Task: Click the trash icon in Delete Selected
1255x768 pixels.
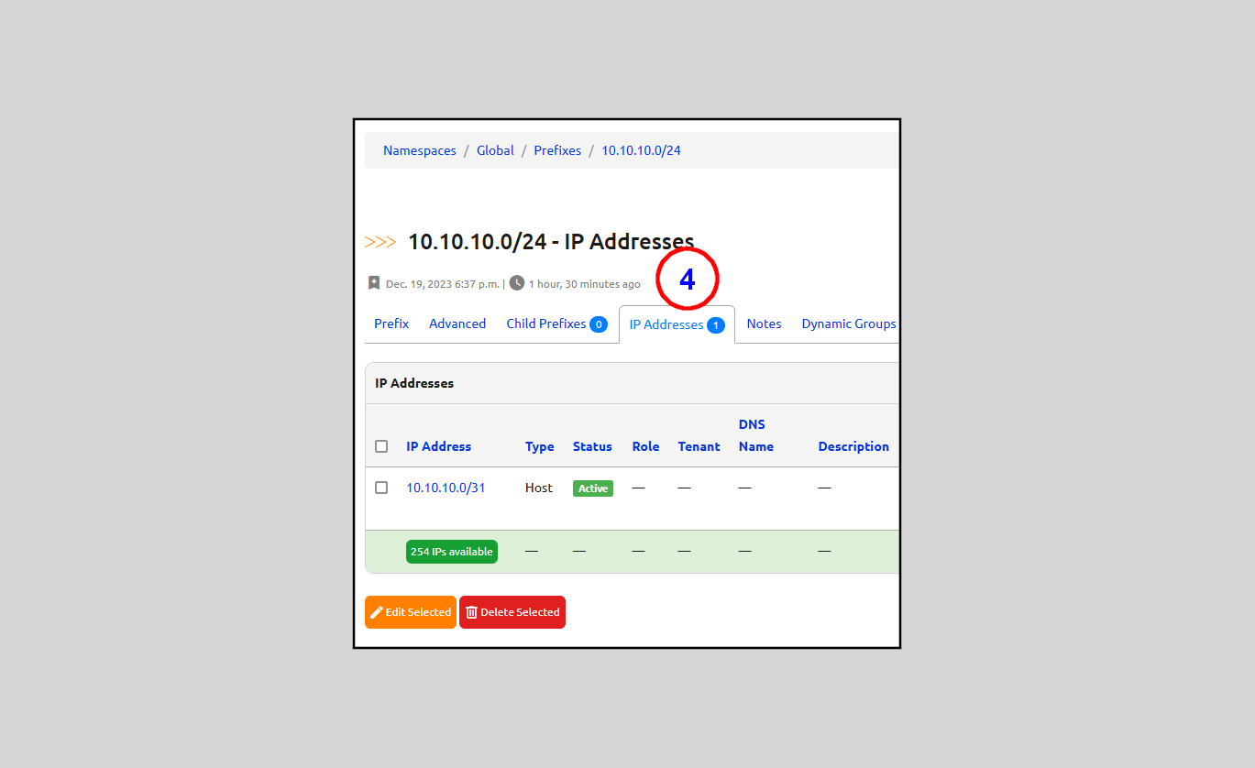Action: pos(471,612)
